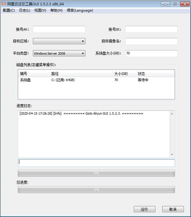This screenshot has height=217, width=191.
Task: Open the 视图(V) menu
Action: pyautogui.click(x=40, y=11)
